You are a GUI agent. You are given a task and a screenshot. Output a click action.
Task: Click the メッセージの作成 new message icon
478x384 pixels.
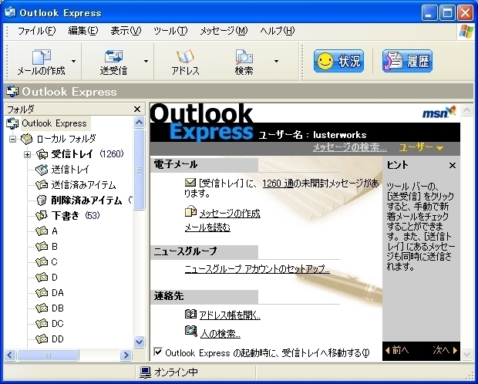tap(190, 211)
